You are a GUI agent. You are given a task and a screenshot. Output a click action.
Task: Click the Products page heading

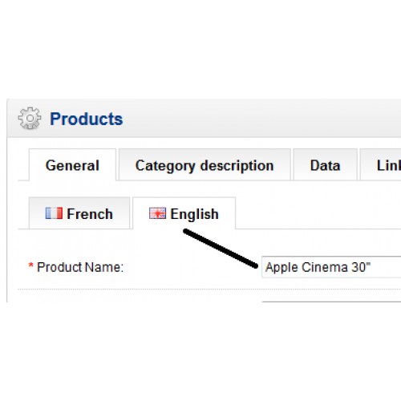(x=87, y=119)
